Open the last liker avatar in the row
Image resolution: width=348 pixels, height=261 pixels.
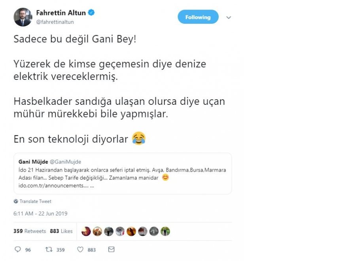(x=165, y=231)
